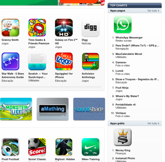The image size is (165, 162).
Task: Expand Apps grátis with Ver tudo
Action: click(153, 123)
